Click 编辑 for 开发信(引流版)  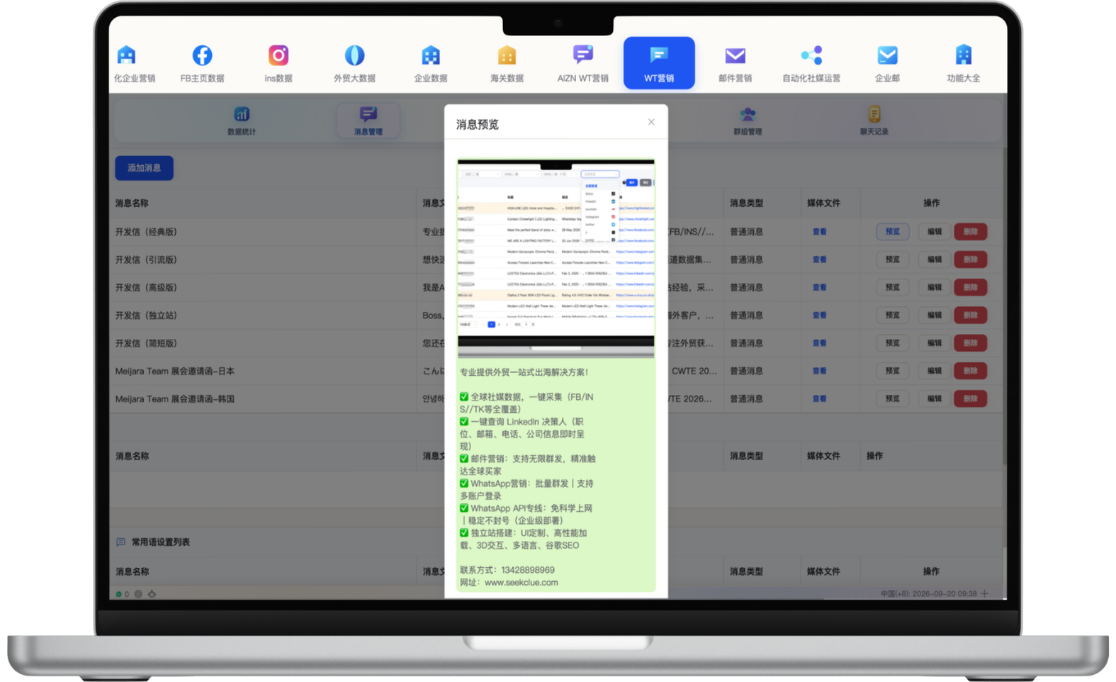pos(935,259)
